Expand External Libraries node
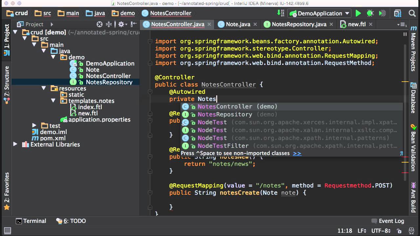420x236 pixels. click(x=15, y=144)
